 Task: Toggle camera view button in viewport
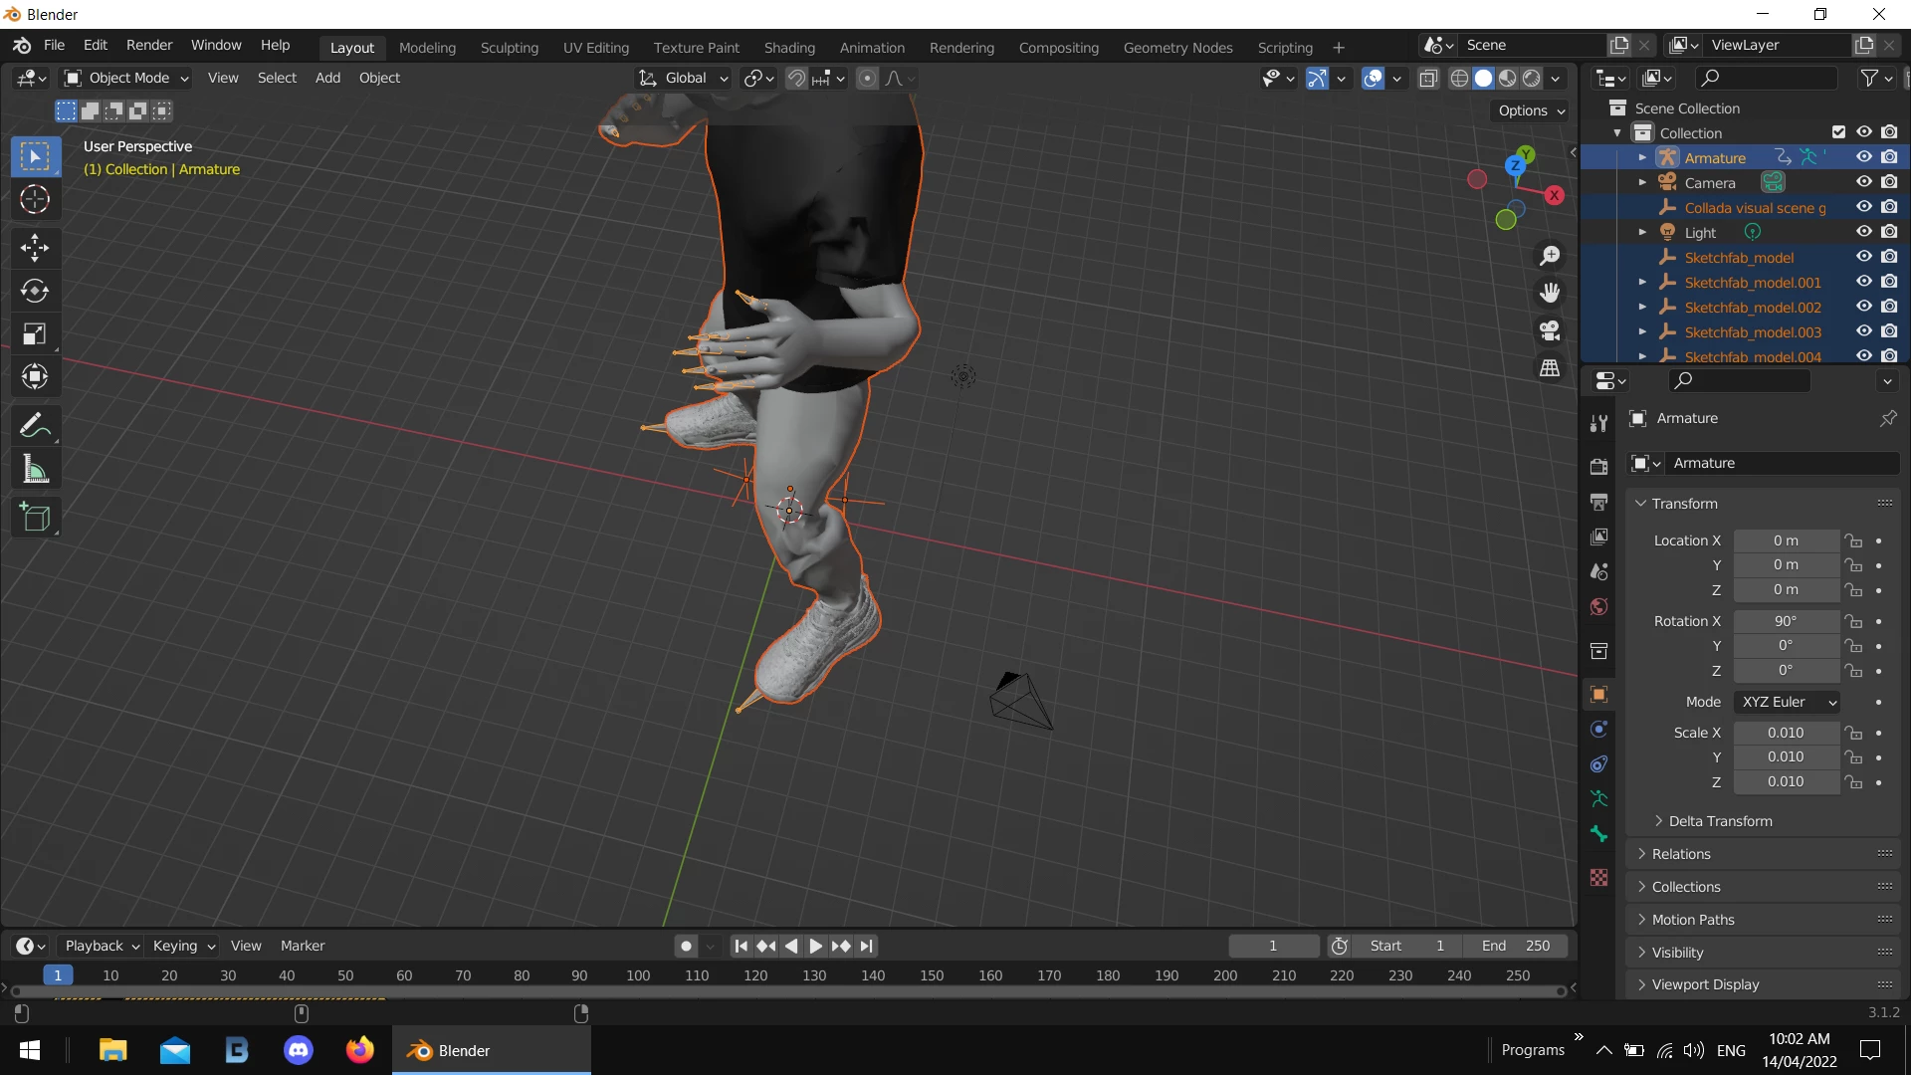[x=1550, y=330]
